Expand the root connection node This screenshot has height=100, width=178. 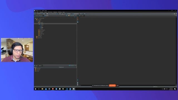pyautogui.click(x=34, y=19)
